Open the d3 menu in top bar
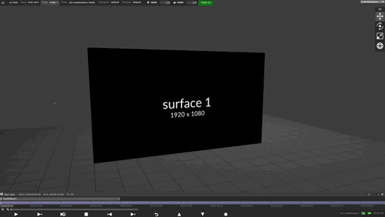The width and height of the screenshot is (385, 217). click(x=3, y=2)
